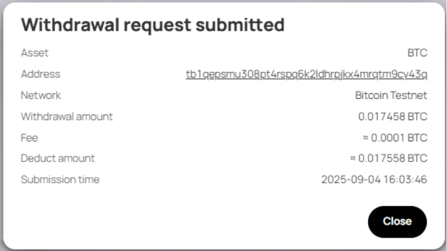447x251 pixels.
Task: Open the underlined tb1qepsmu308 wallet address link
Action: coord(306,74)
